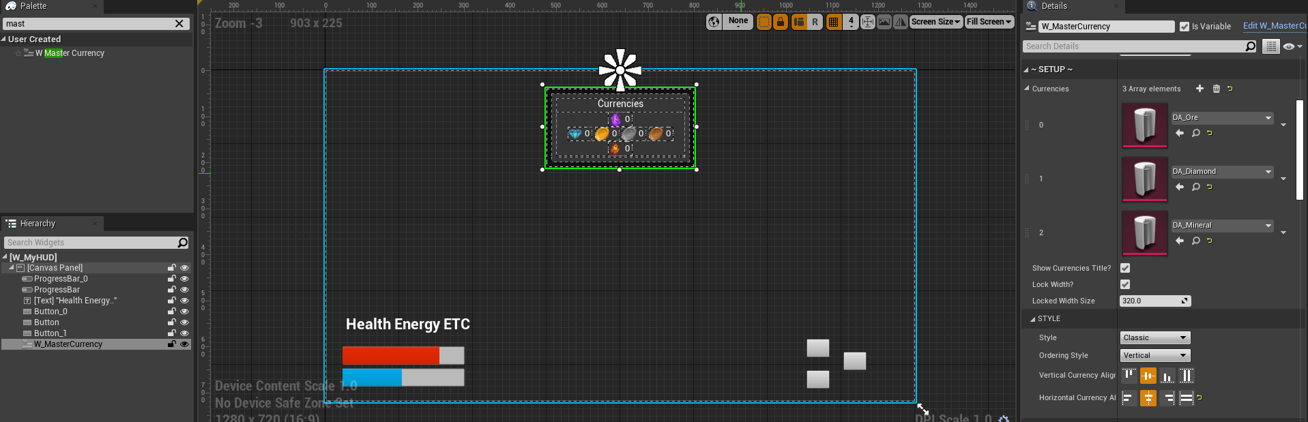Set Vertical Currency Alignment to top icon
Screen dimensions: 1308x422
[x=1129, y=376]
